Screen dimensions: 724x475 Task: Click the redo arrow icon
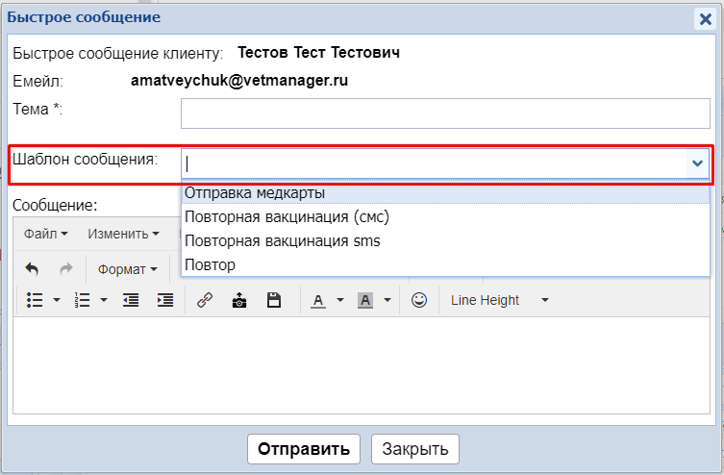click(65, 269)
